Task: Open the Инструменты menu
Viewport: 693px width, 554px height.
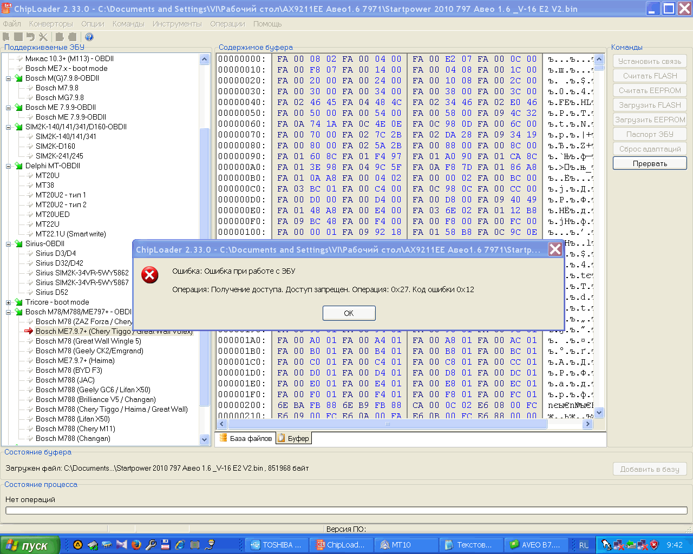Action: [176, 24]
